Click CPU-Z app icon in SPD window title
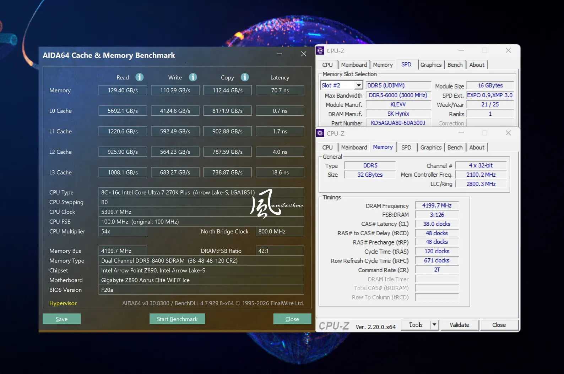 point(320,50)
